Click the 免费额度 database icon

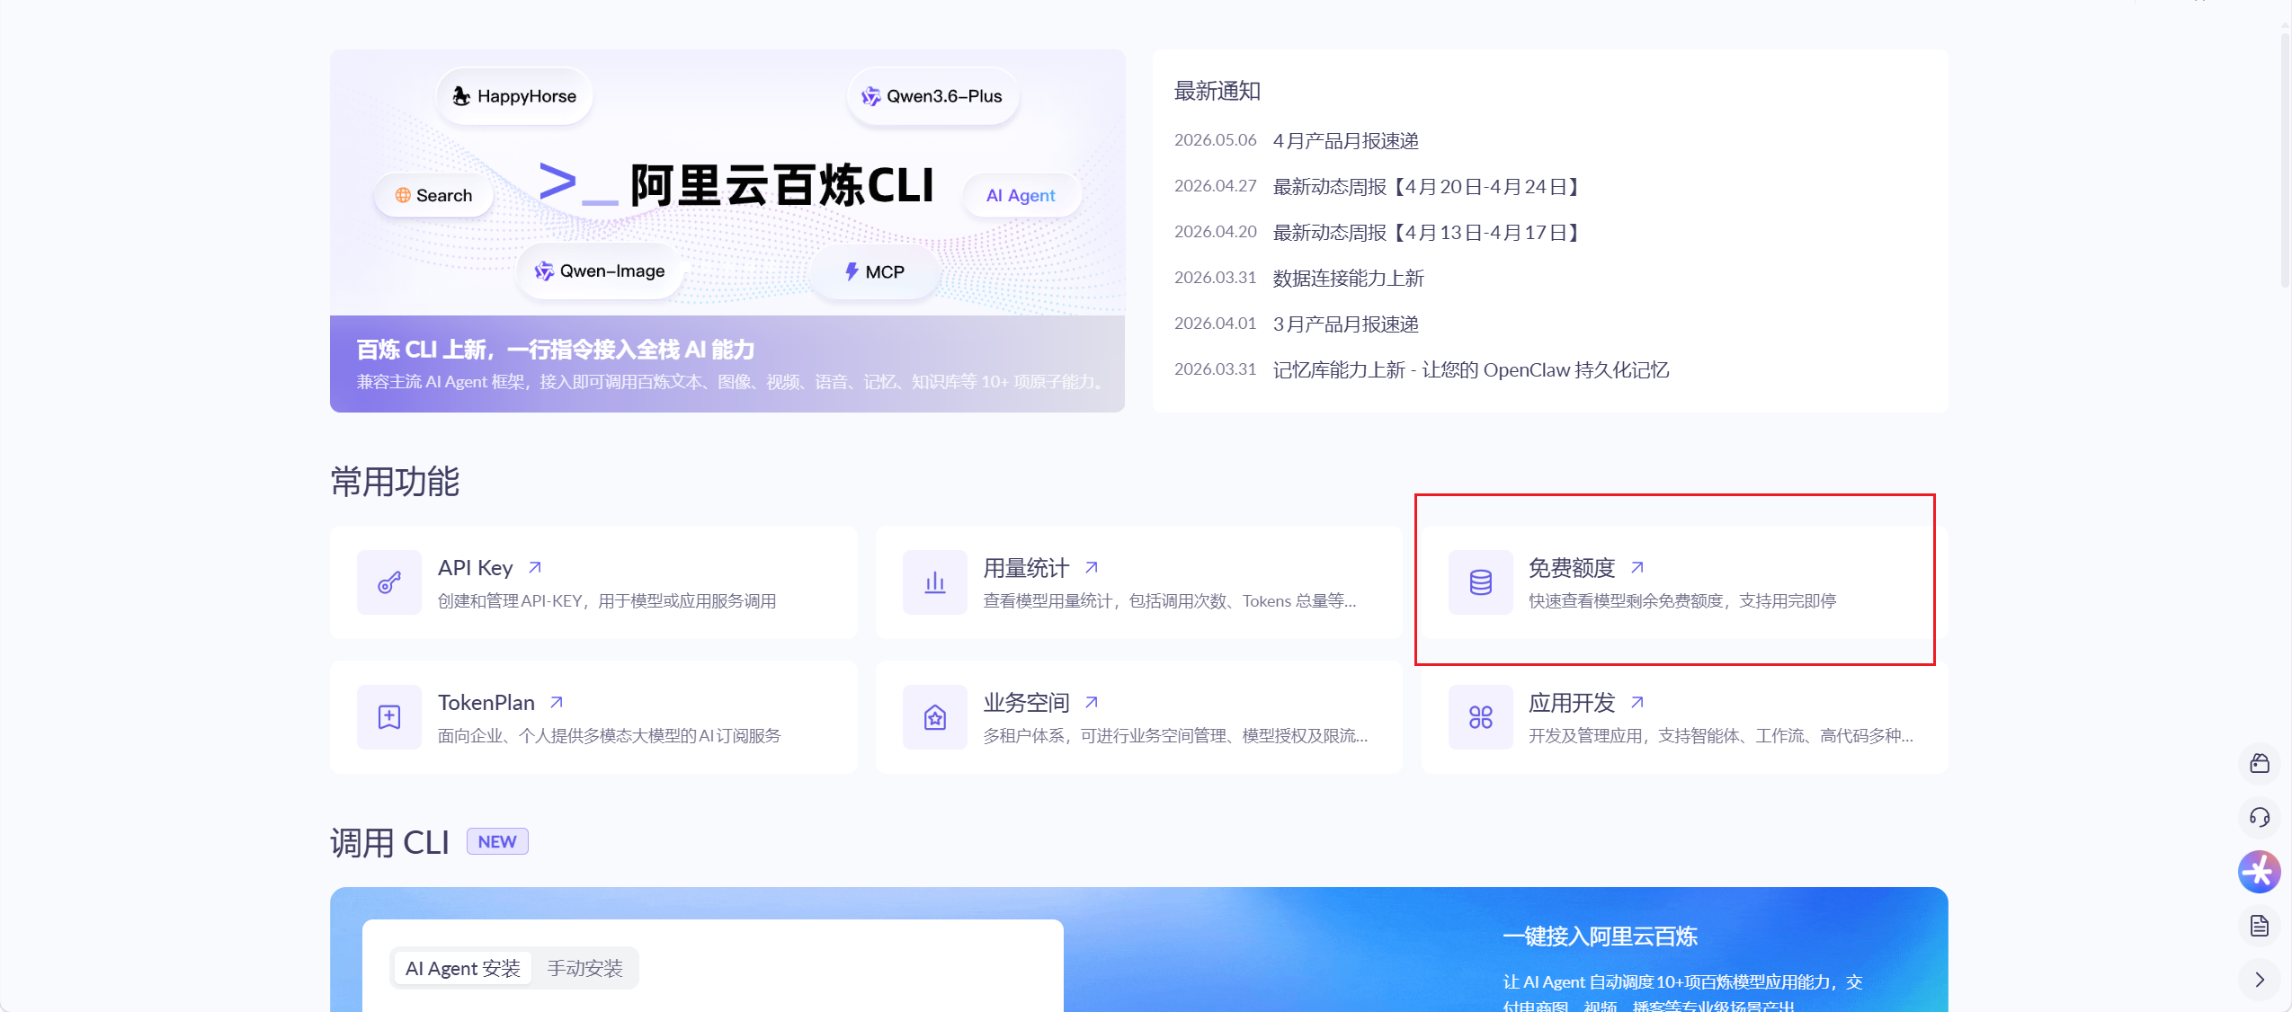(x=1481, y=582)
